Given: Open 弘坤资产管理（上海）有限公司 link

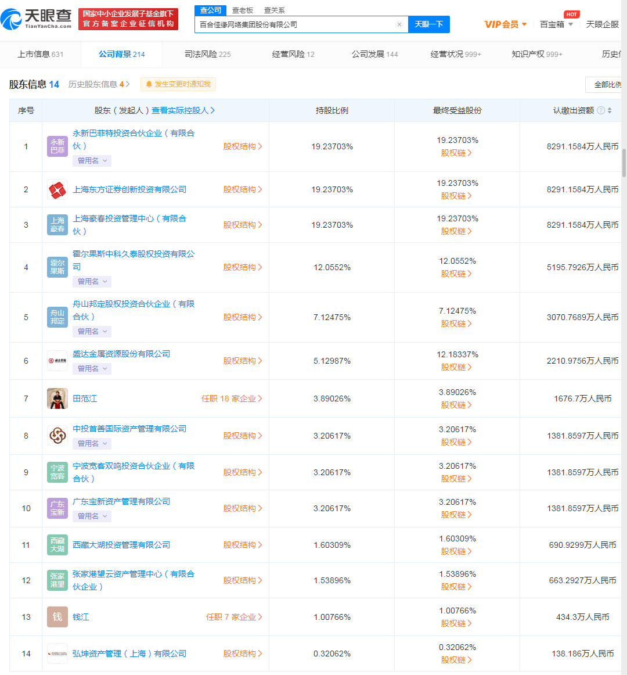Looking at the screenshot, I should 129,654.
